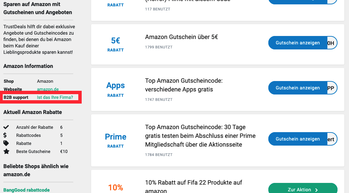Open the BangGood rabattcode link
This screenshot has height=193, width=349.
(x=26, y=190)
